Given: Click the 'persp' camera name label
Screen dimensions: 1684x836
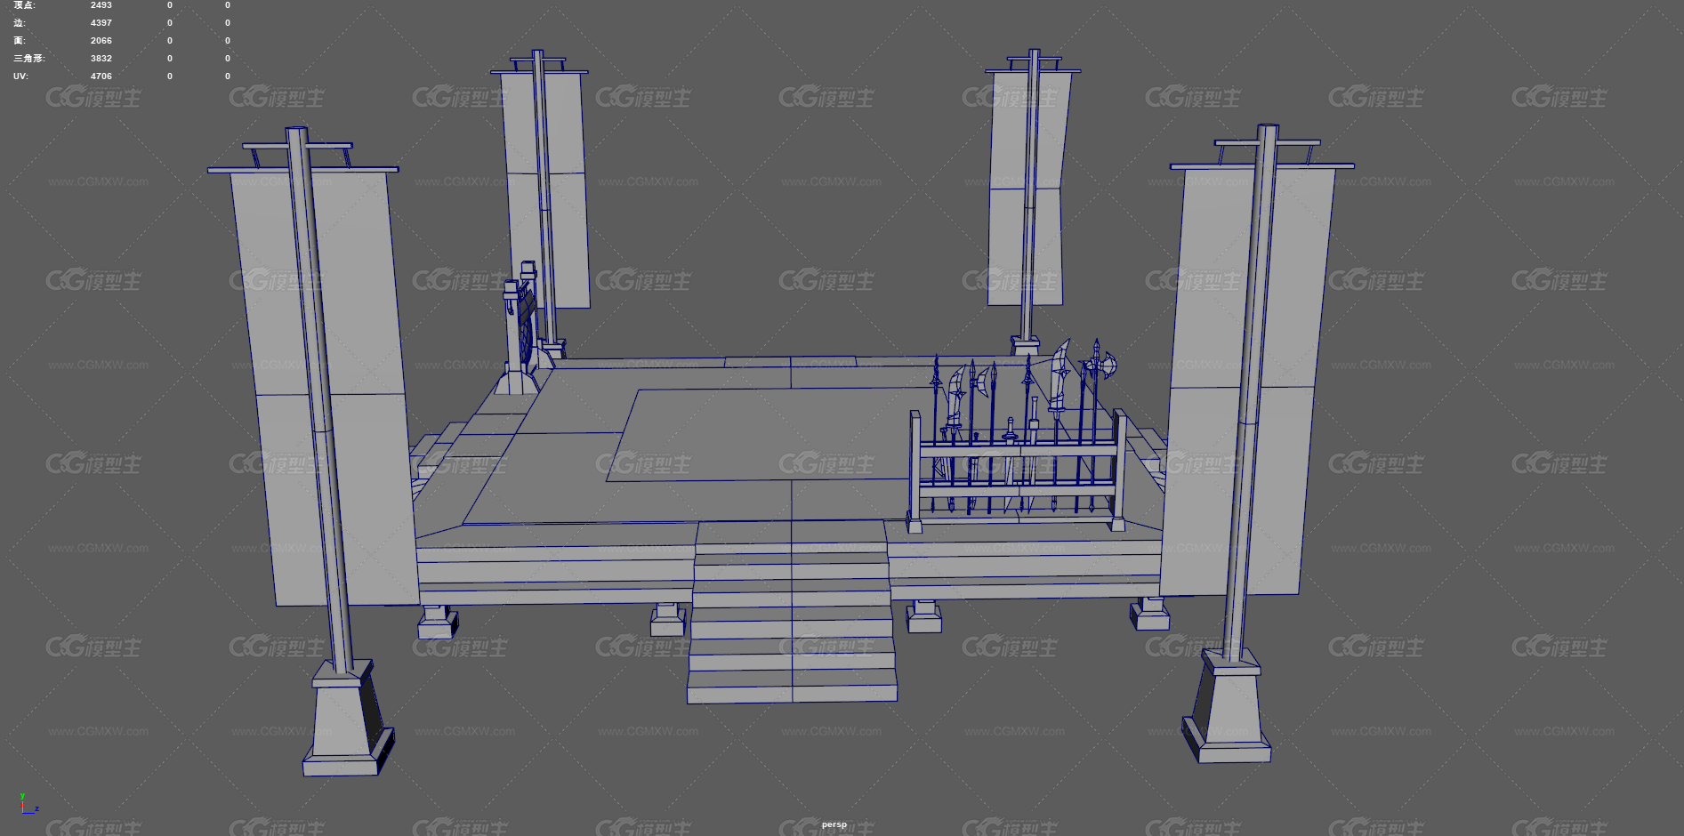Looking at the screenshot, I should 834,824.
